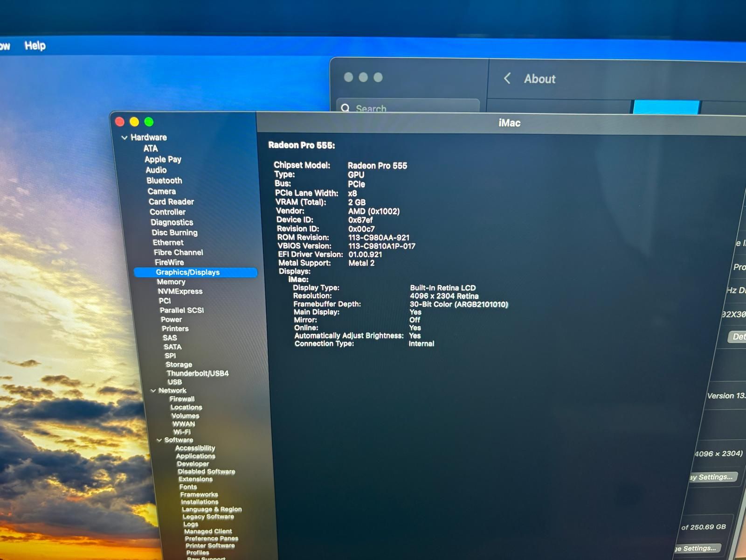Select NVMExpress in the sidebar
Image resolution: width=746 pixels, height=560 pixels.
180,291
